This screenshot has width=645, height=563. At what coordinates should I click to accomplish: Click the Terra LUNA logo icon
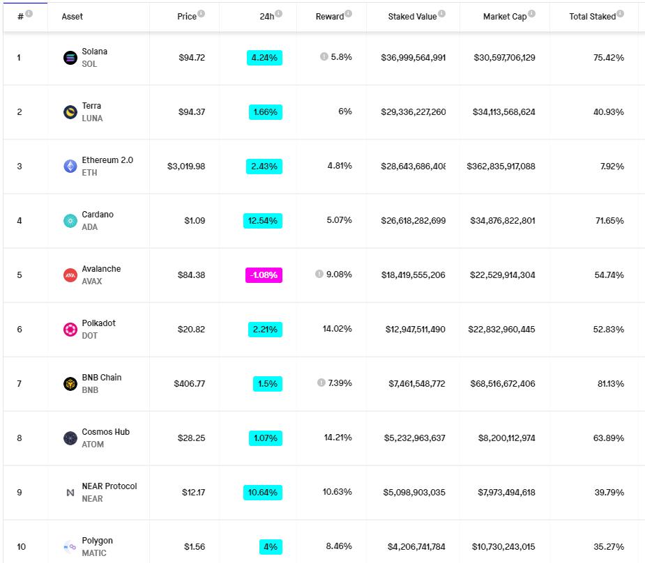70,112
